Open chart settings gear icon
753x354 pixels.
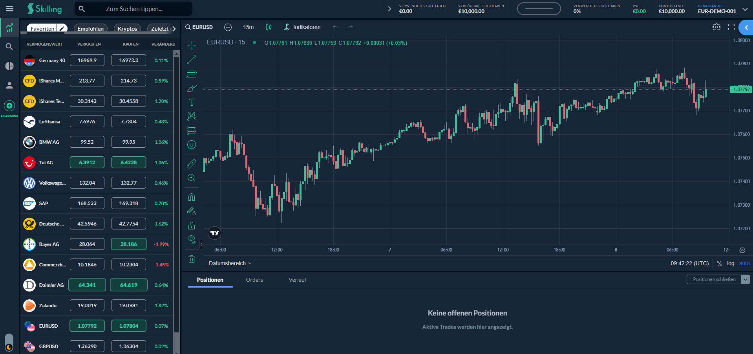(716, 27)
